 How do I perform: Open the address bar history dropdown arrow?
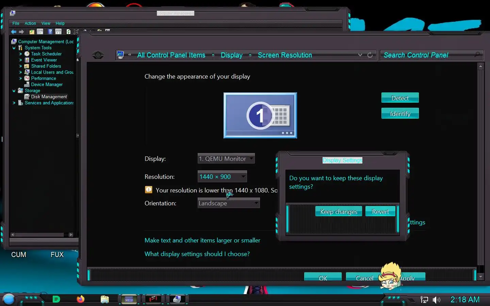tap(360, 55)
